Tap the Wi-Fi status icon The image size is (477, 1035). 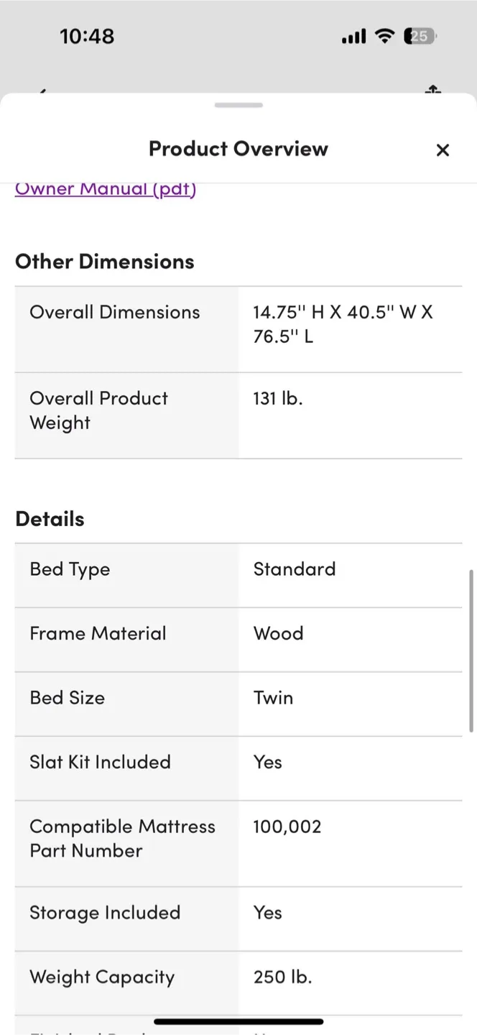[x=385, y=36]
